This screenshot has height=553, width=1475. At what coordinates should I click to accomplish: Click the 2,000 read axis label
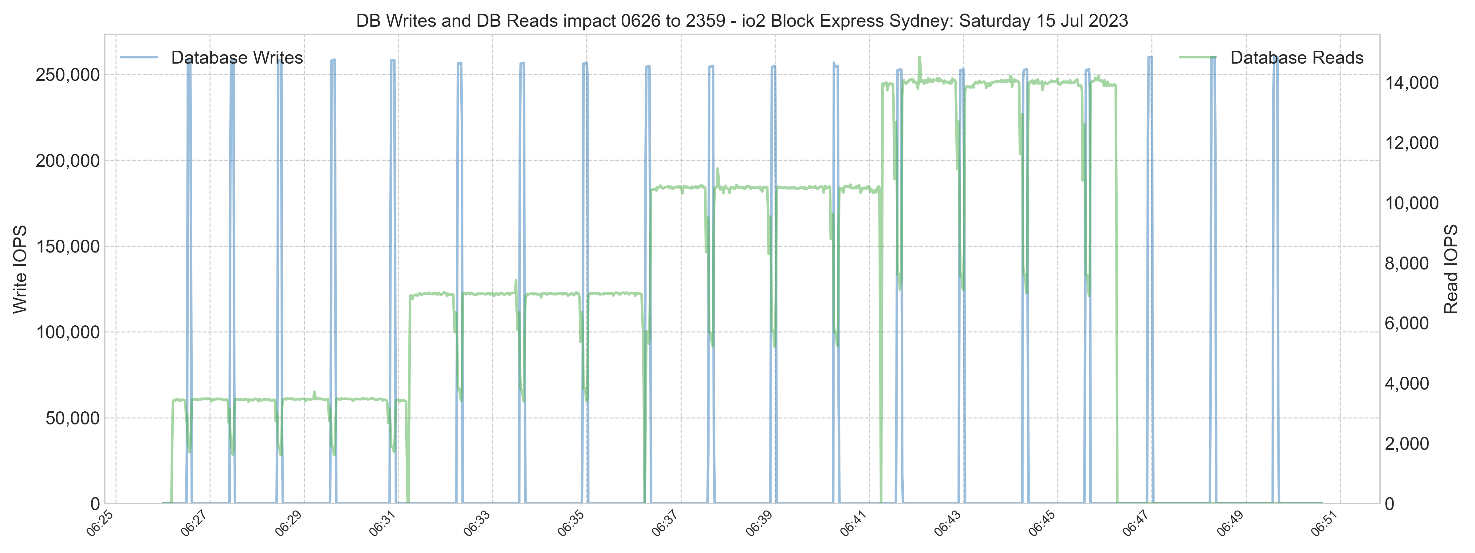[1406, 444]
